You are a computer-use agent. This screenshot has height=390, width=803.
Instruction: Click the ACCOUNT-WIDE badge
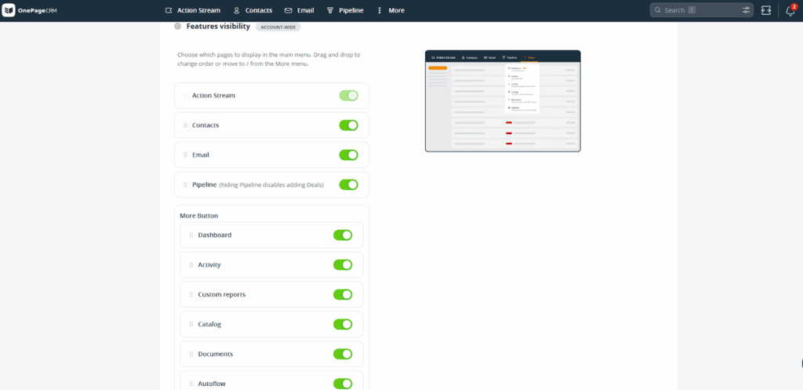[x=278, y=27]
